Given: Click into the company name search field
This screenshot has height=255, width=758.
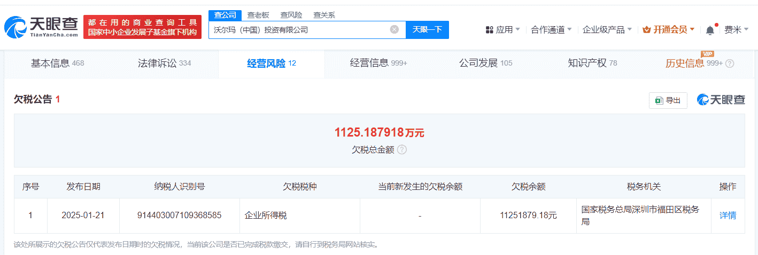Looking at the screenshot, I should coord(299,30).
